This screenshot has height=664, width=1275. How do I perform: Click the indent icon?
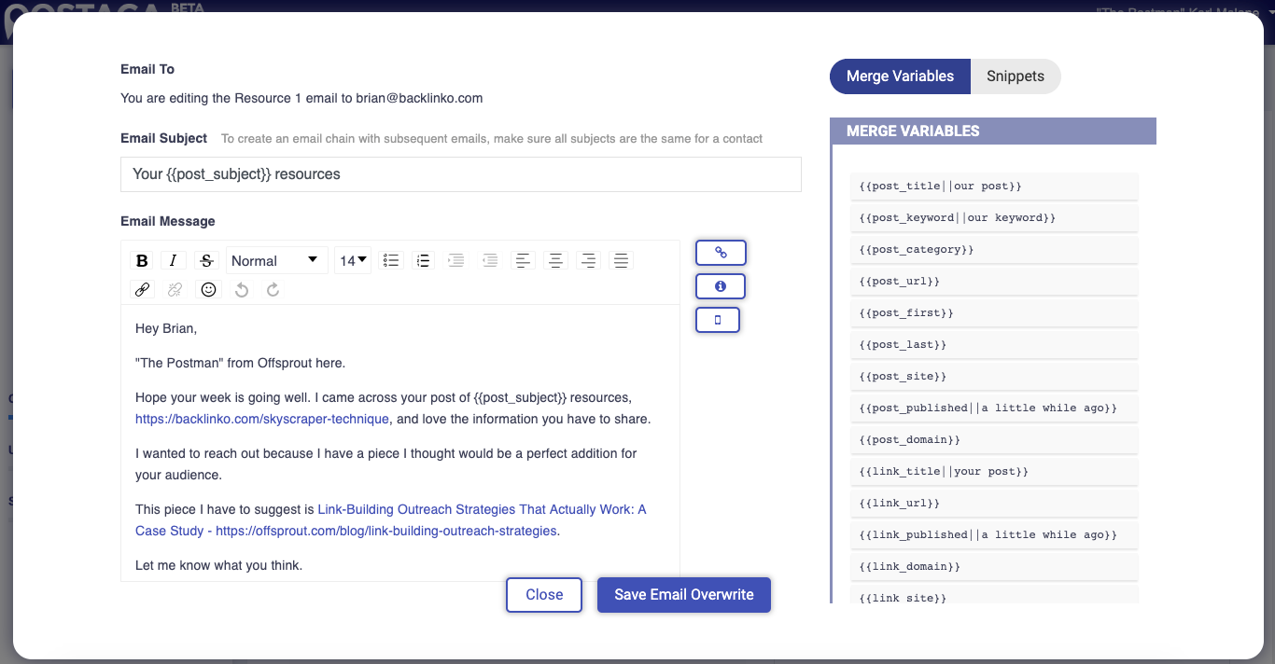[x=455, y=260]
